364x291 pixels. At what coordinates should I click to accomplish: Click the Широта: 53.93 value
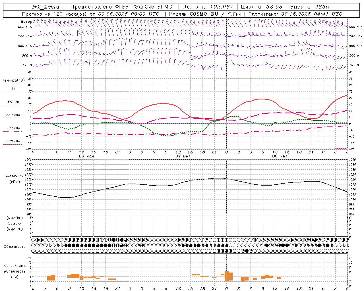(x=262, y=7)
